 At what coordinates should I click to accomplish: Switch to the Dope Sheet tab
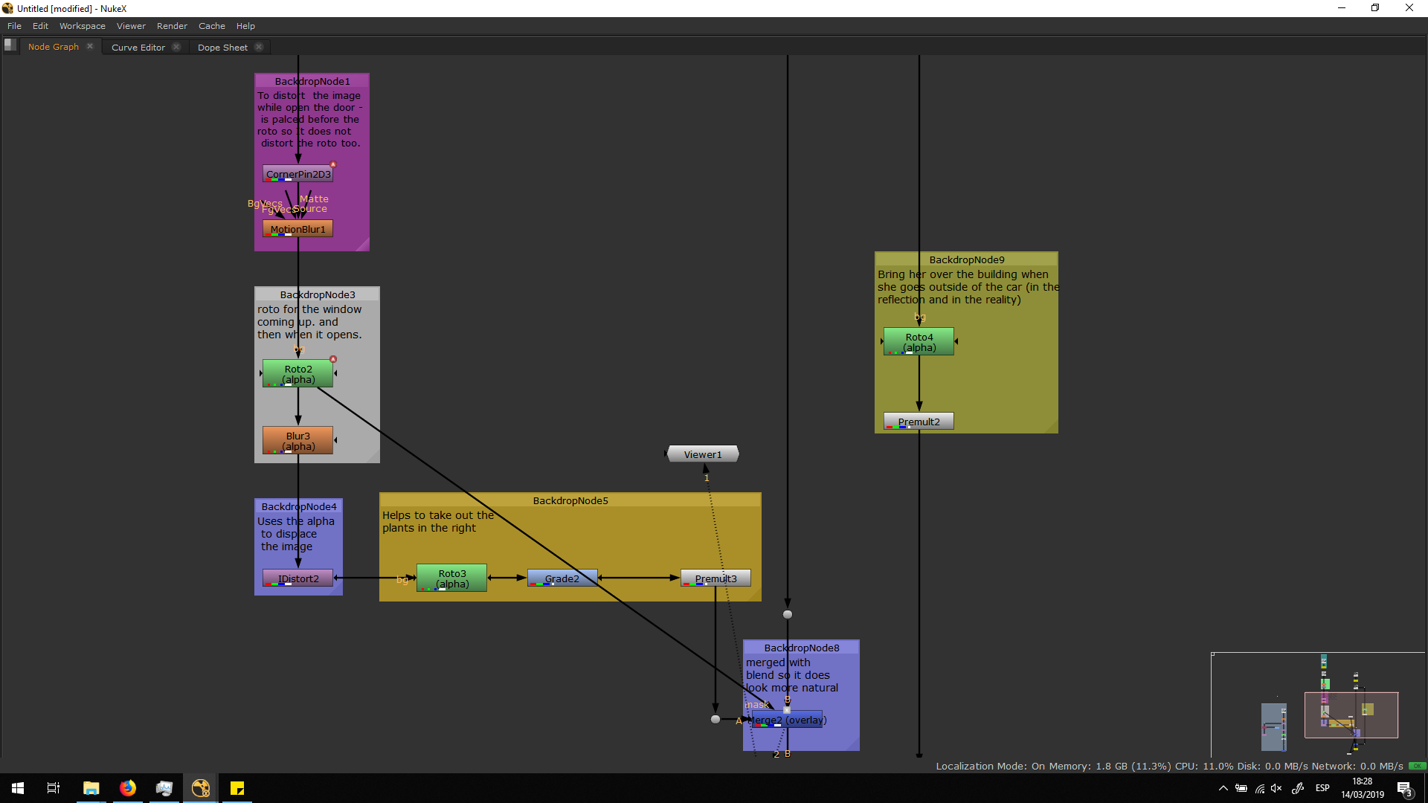pos(222,47)
